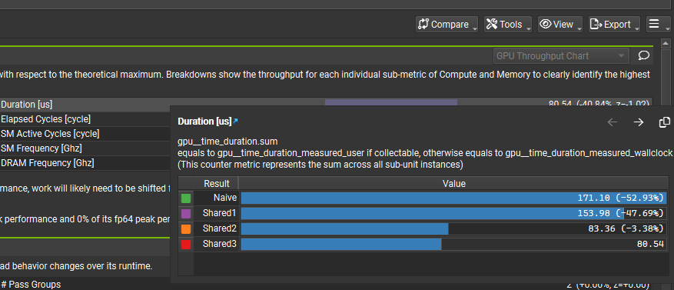Select the Elapsed Cycles [cycle] row
Image resolution: width=674 pixels, height=290 pixels.
[85, 119]
